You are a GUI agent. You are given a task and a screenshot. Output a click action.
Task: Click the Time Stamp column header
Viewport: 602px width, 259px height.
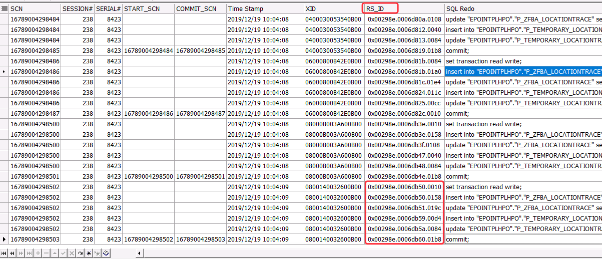(265, 8)
